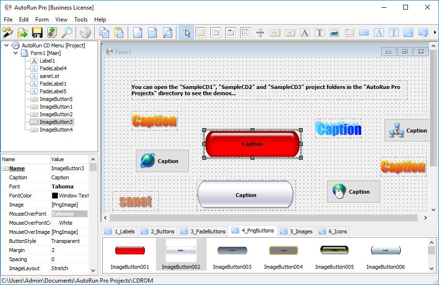Select the blue rounded image button tool
The image size is (439, 285).
364,33
